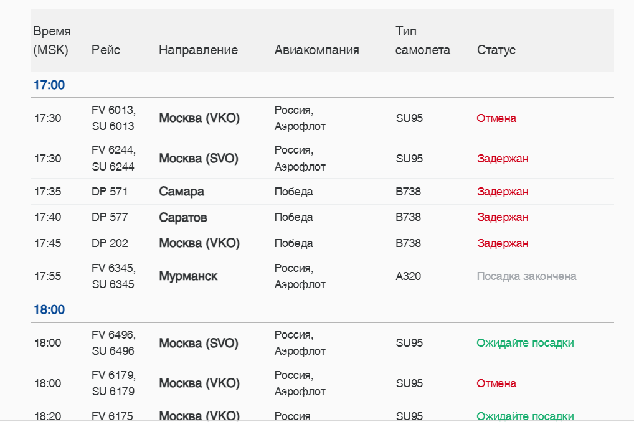The image size is (634, 422).
Task: Click the Рейс column header
Action: (x=106, y=50)
